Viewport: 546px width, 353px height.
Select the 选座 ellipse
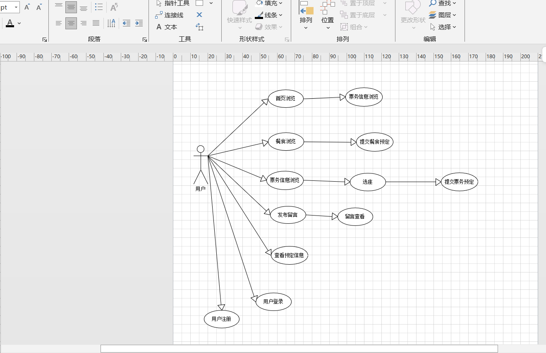tap(368, 182)
